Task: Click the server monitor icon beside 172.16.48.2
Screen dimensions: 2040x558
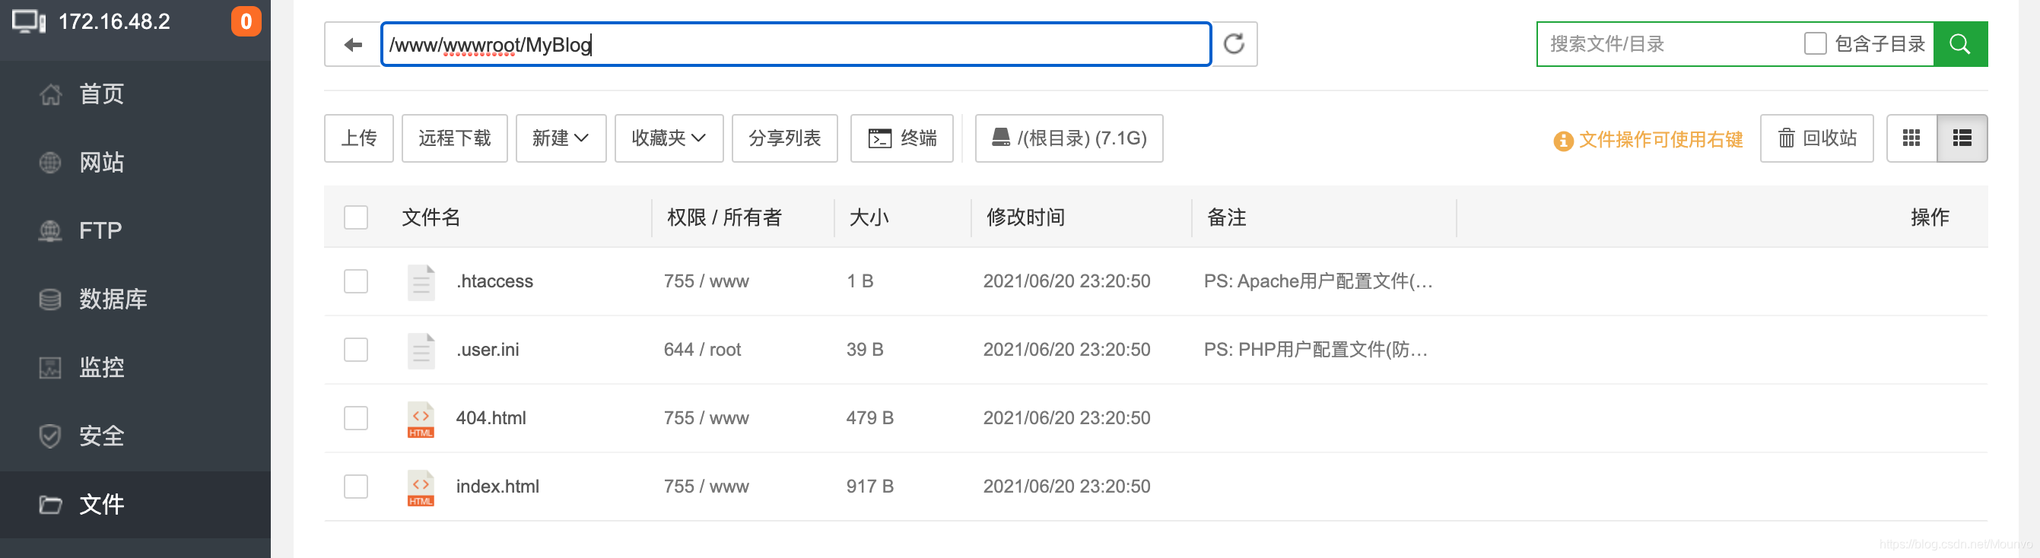Action: tap(30, 21)
